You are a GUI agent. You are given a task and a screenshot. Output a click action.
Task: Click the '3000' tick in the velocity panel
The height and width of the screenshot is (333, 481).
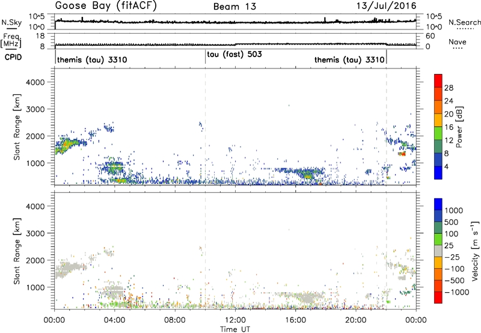(x=35, y=233)
